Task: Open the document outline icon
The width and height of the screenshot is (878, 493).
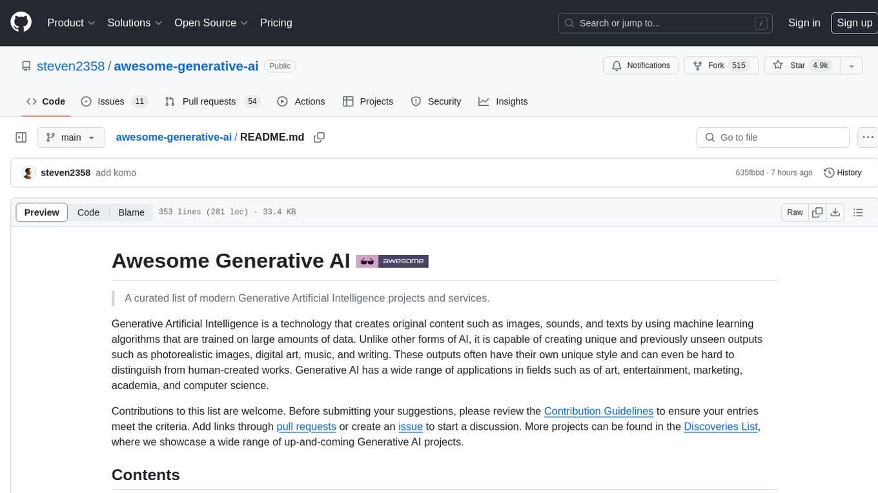Action: tap(858, 212)
